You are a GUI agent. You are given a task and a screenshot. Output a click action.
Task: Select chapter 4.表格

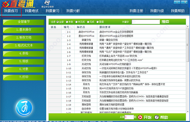[24, 54]
